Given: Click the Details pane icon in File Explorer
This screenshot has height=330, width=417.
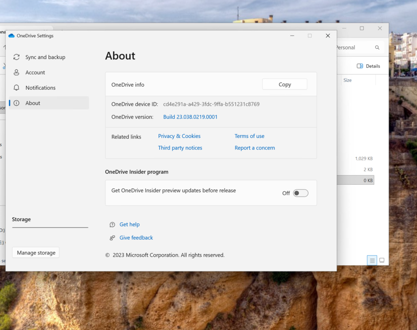Looking at the screenshot, I should click(360, 66).
